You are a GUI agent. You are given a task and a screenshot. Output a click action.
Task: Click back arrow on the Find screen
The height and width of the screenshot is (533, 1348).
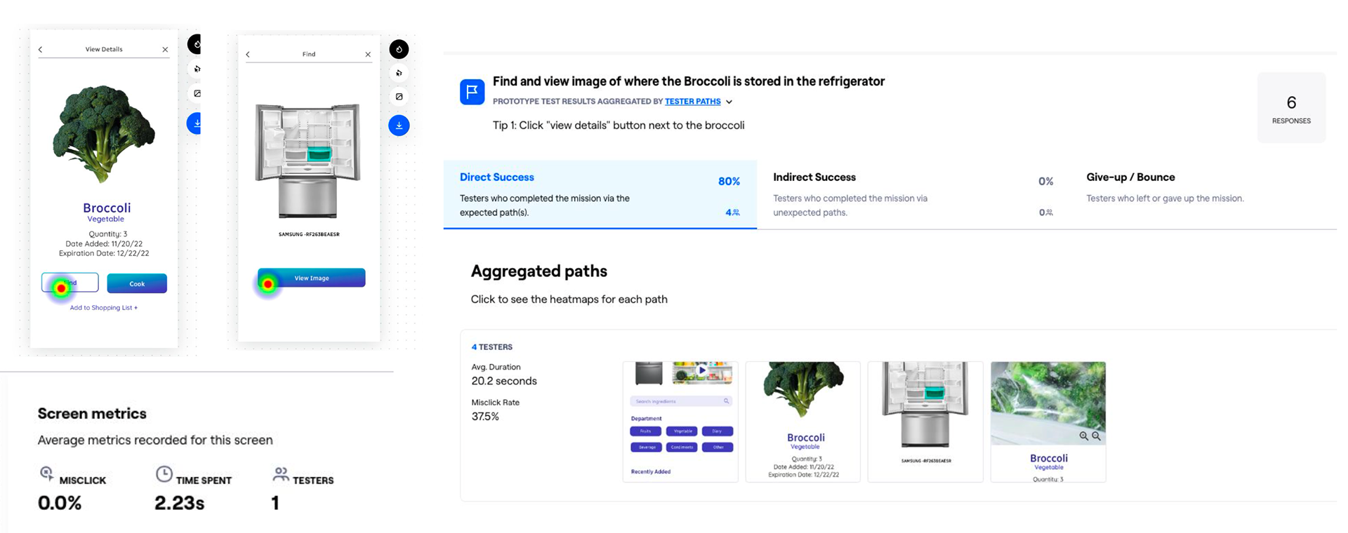[x=248, y=54]
